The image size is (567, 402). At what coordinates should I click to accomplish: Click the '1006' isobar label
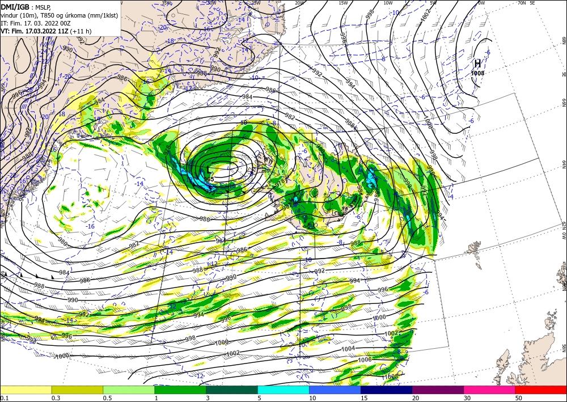(365, 360)
